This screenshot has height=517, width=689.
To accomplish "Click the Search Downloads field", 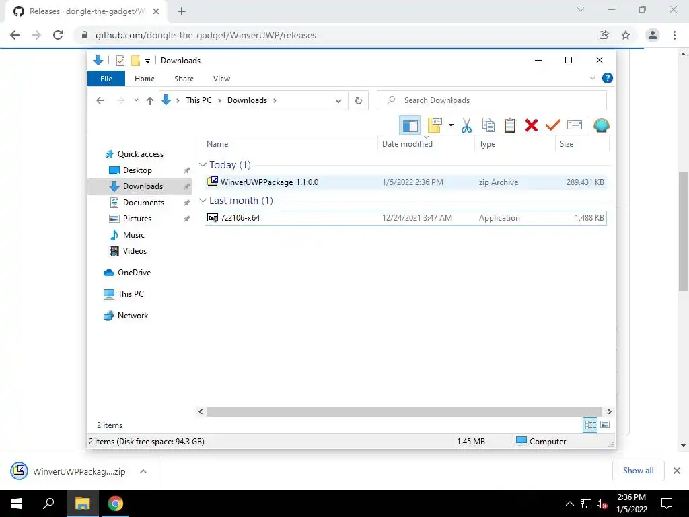I will tap(492, 100).
